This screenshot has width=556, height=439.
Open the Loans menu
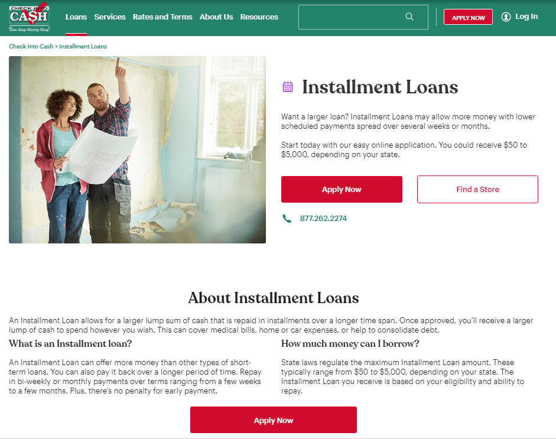(76, 17)
